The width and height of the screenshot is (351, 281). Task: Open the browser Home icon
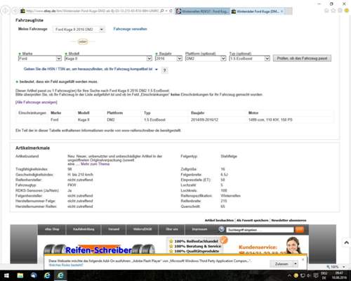coord(326,11)
